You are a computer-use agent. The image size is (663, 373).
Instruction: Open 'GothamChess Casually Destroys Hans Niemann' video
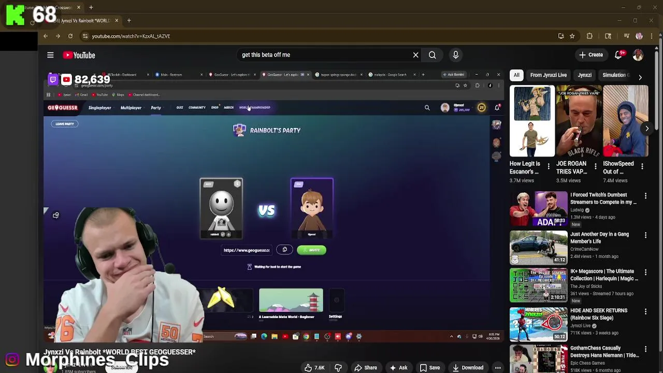tap(604, 352)
